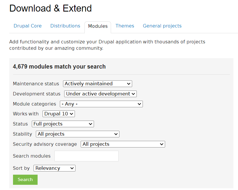Open the Status Full projects dropdown
The width and height of the screenshot is (238, 190).
click(63, 124)
